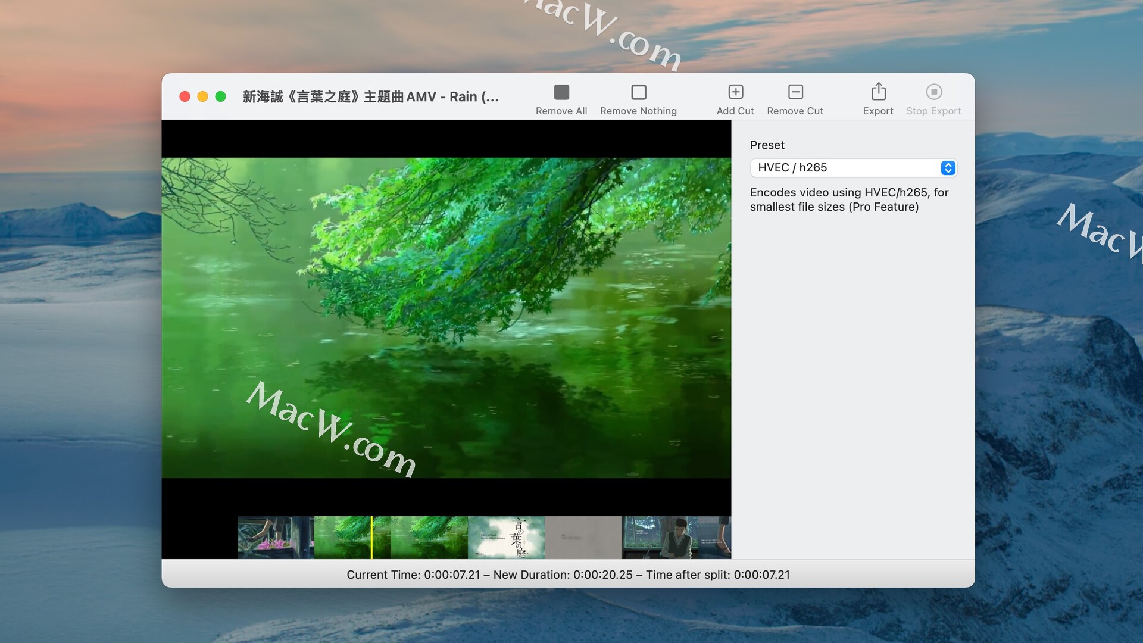The width and height of the screenshot is (1143, 643).
Task: Click the Add Cut plus icon
Action: 736,92
